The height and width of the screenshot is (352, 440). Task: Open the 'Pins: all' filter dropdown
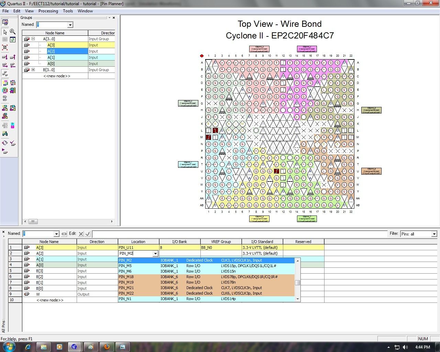(x=434, y=234)
